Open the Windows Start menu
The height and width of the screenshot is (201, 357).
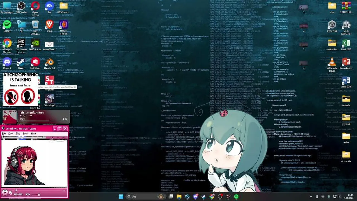coord(121,197)
